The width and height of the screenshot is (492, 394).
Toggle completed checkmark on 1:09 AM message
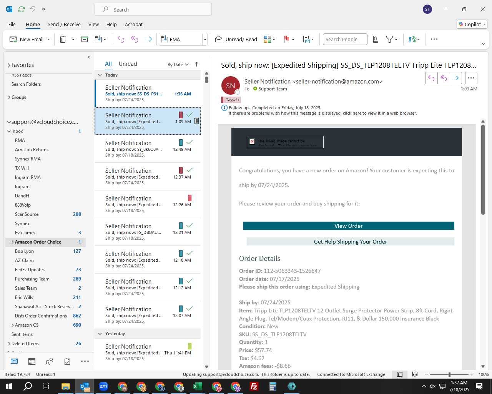click(189, 115)
